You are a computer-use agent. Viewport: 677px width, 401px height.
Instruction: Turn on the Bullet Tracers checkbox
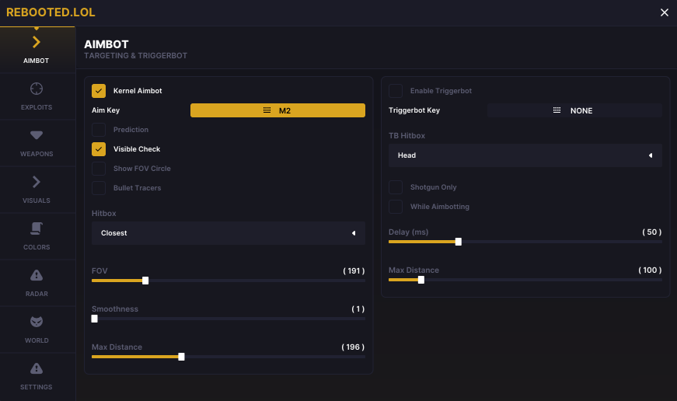pos(99,188)
